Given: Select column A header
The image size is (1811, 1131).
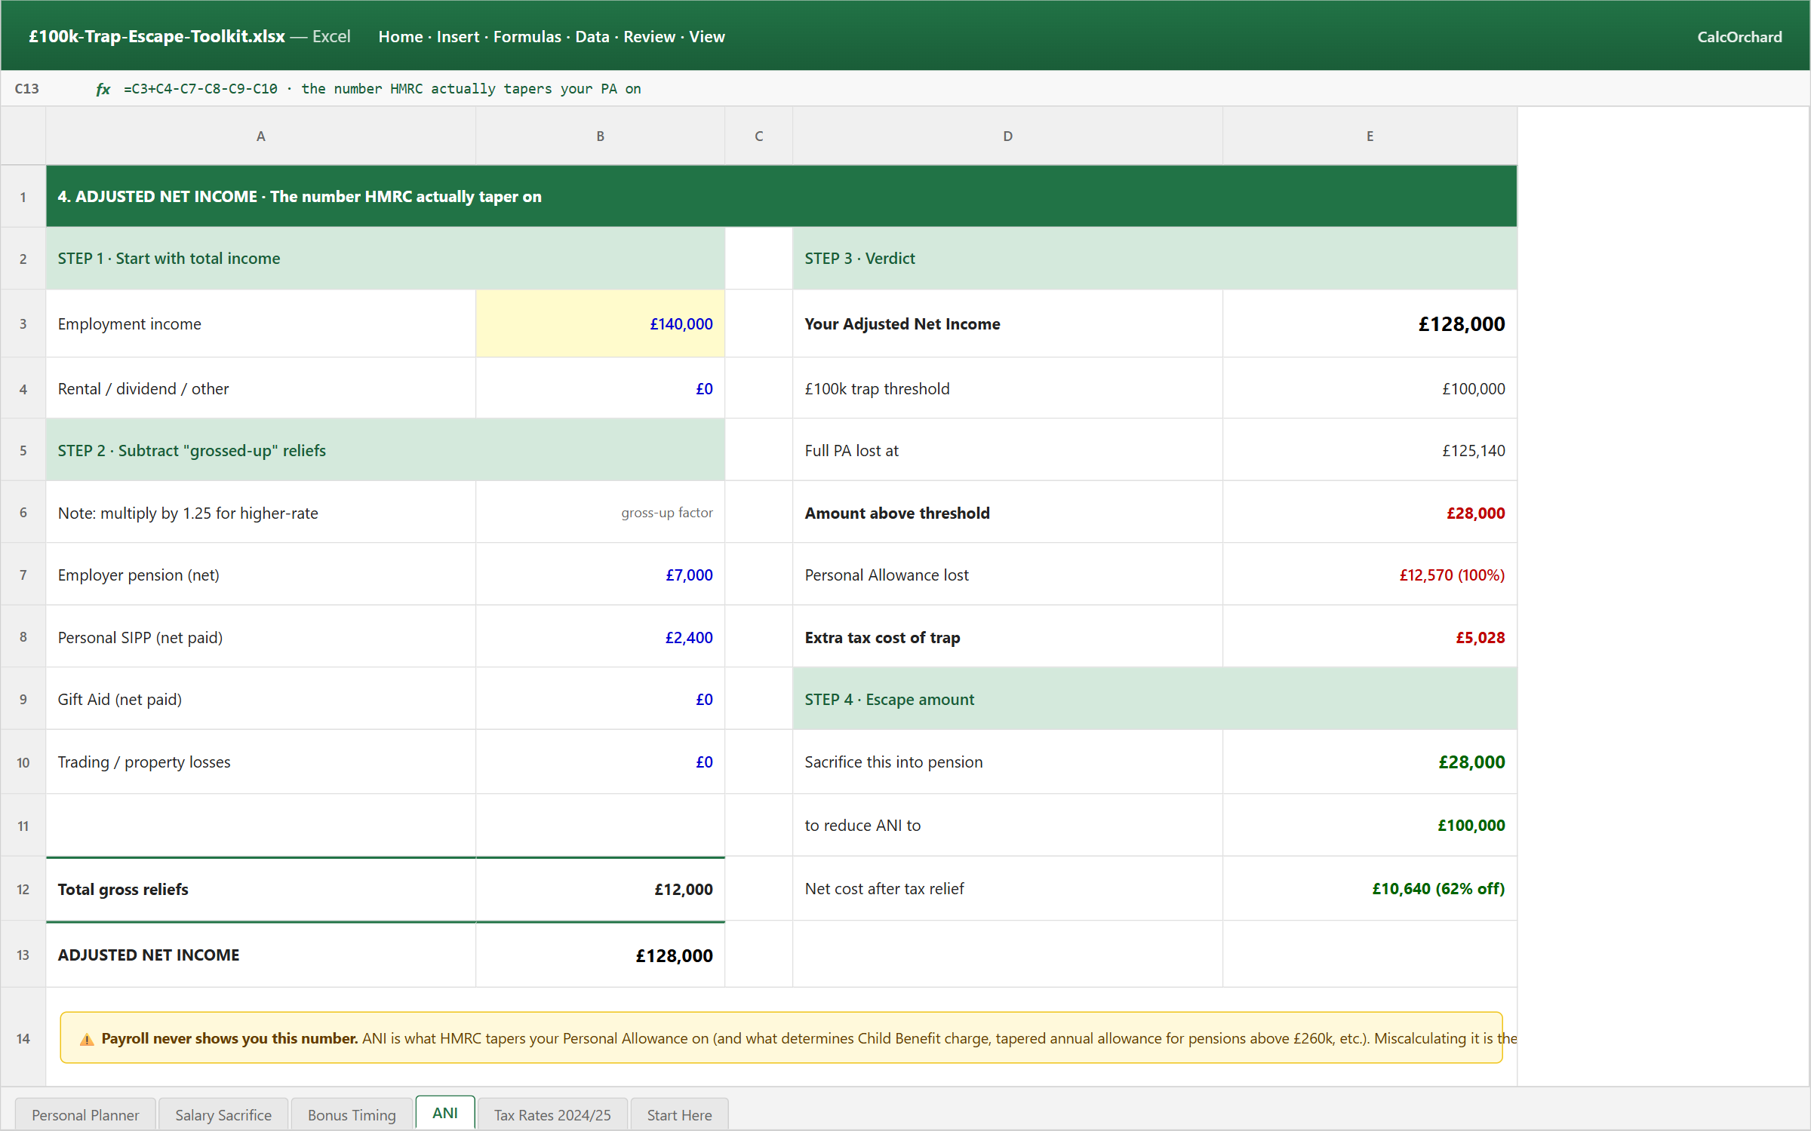Looking at the screenshot, I should pyautogui.click(x=260, y=136).
